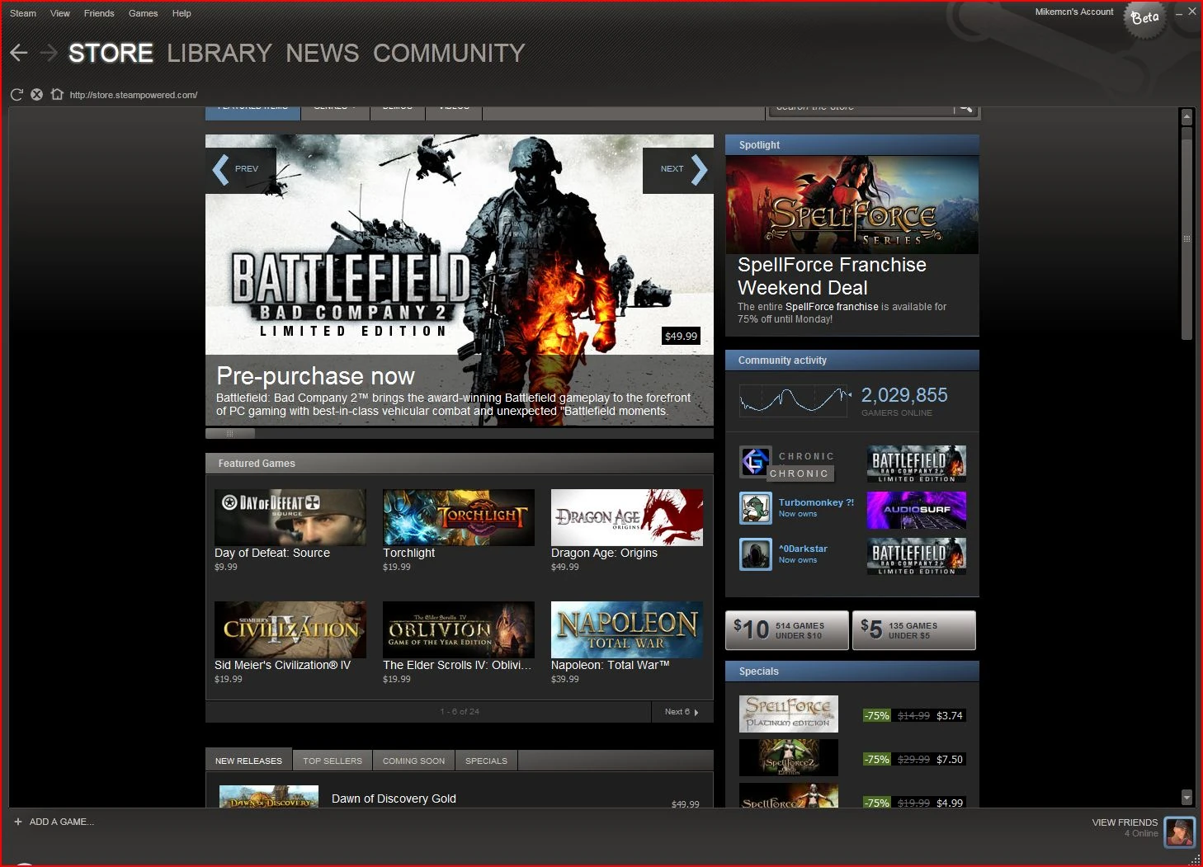
Task: Click the "Dawn of Discovery Gold" title
Action: [394, 799]
